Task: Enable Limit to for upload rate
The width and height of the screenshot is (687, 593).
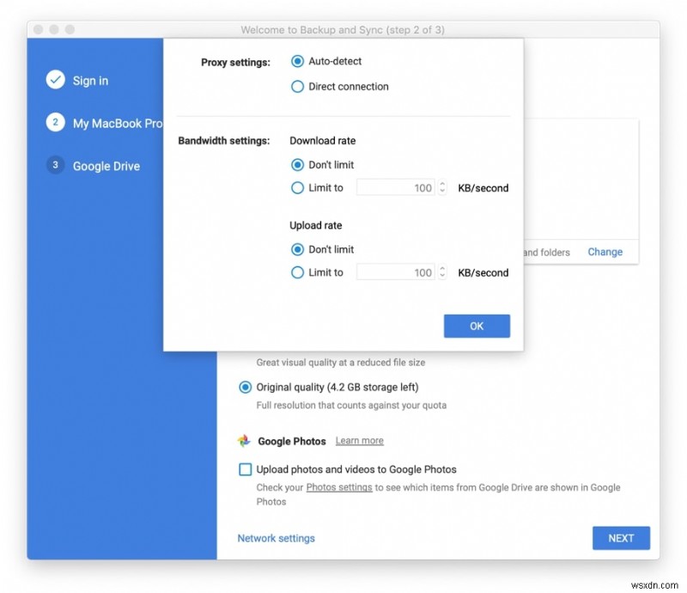Action: tap(297, 272)
